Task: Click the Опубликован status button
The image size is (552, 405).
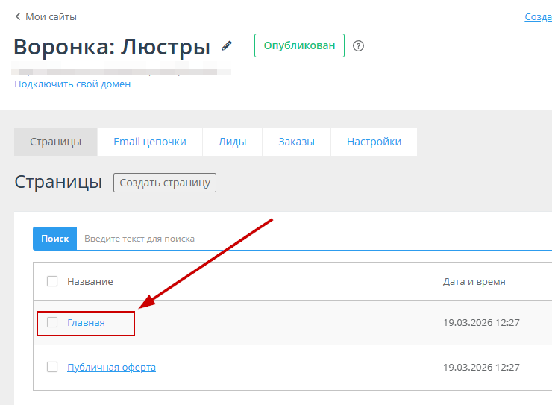Action: tap(299, 45)
